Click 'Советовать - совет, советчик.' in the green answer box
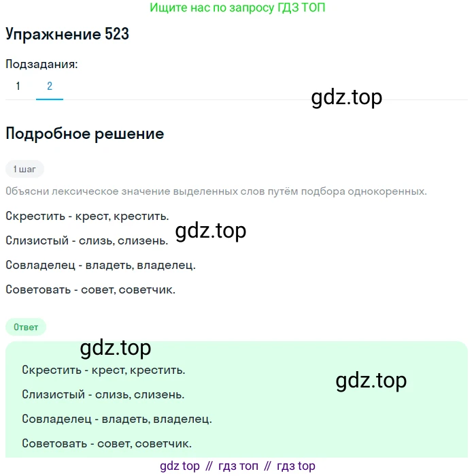This screenshot has height=476, width=476. [x=107, y=443]
